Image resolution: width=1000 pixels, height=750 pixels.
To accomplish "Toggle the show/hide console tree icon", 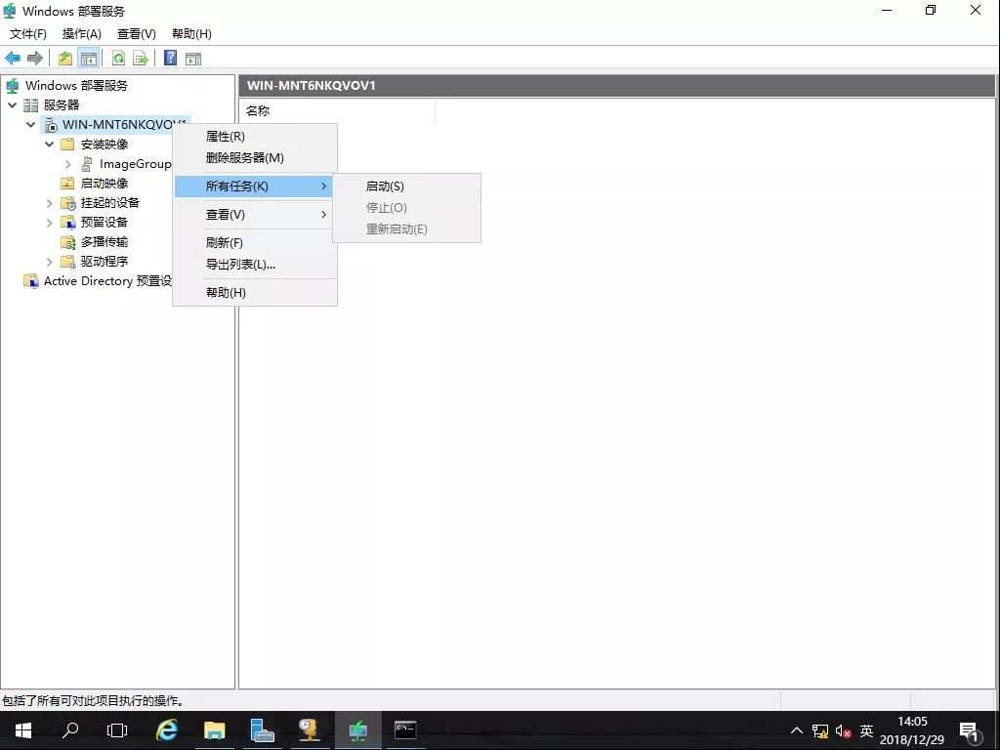I will (x=88, y=59).
